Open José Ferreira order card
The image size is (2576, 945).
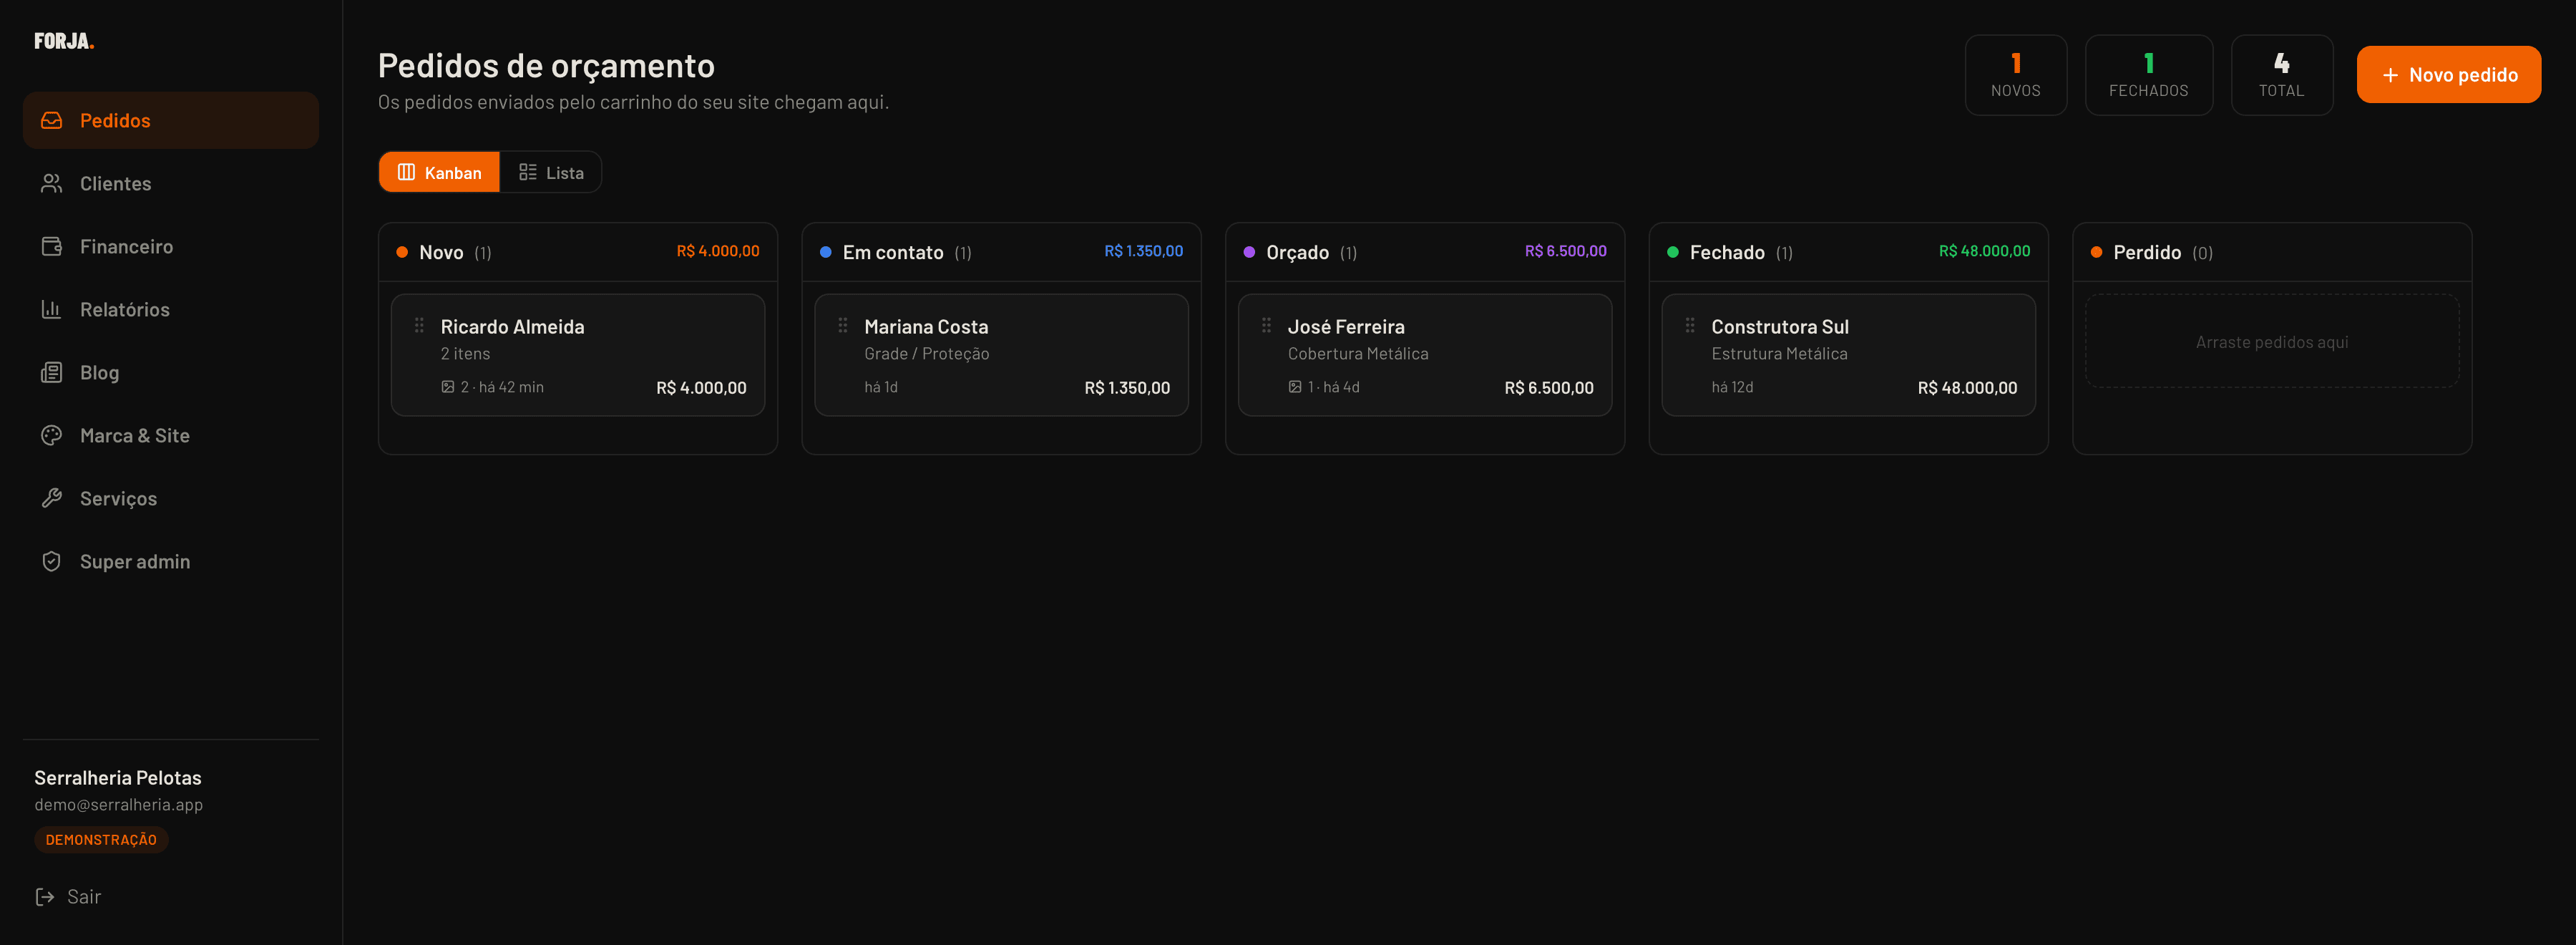click(1425, 355)
